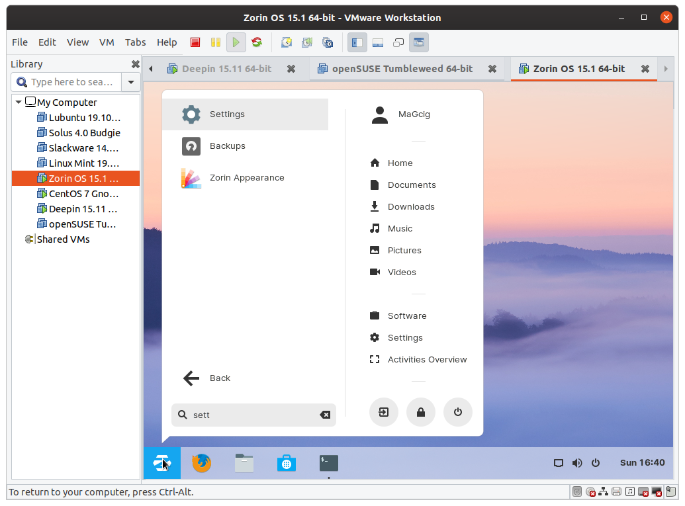Image resolution: width=685 pixels, height=506 pixels.
Task: Click the Sun 16:40 clock in Zorin panel
Action: 642,463
